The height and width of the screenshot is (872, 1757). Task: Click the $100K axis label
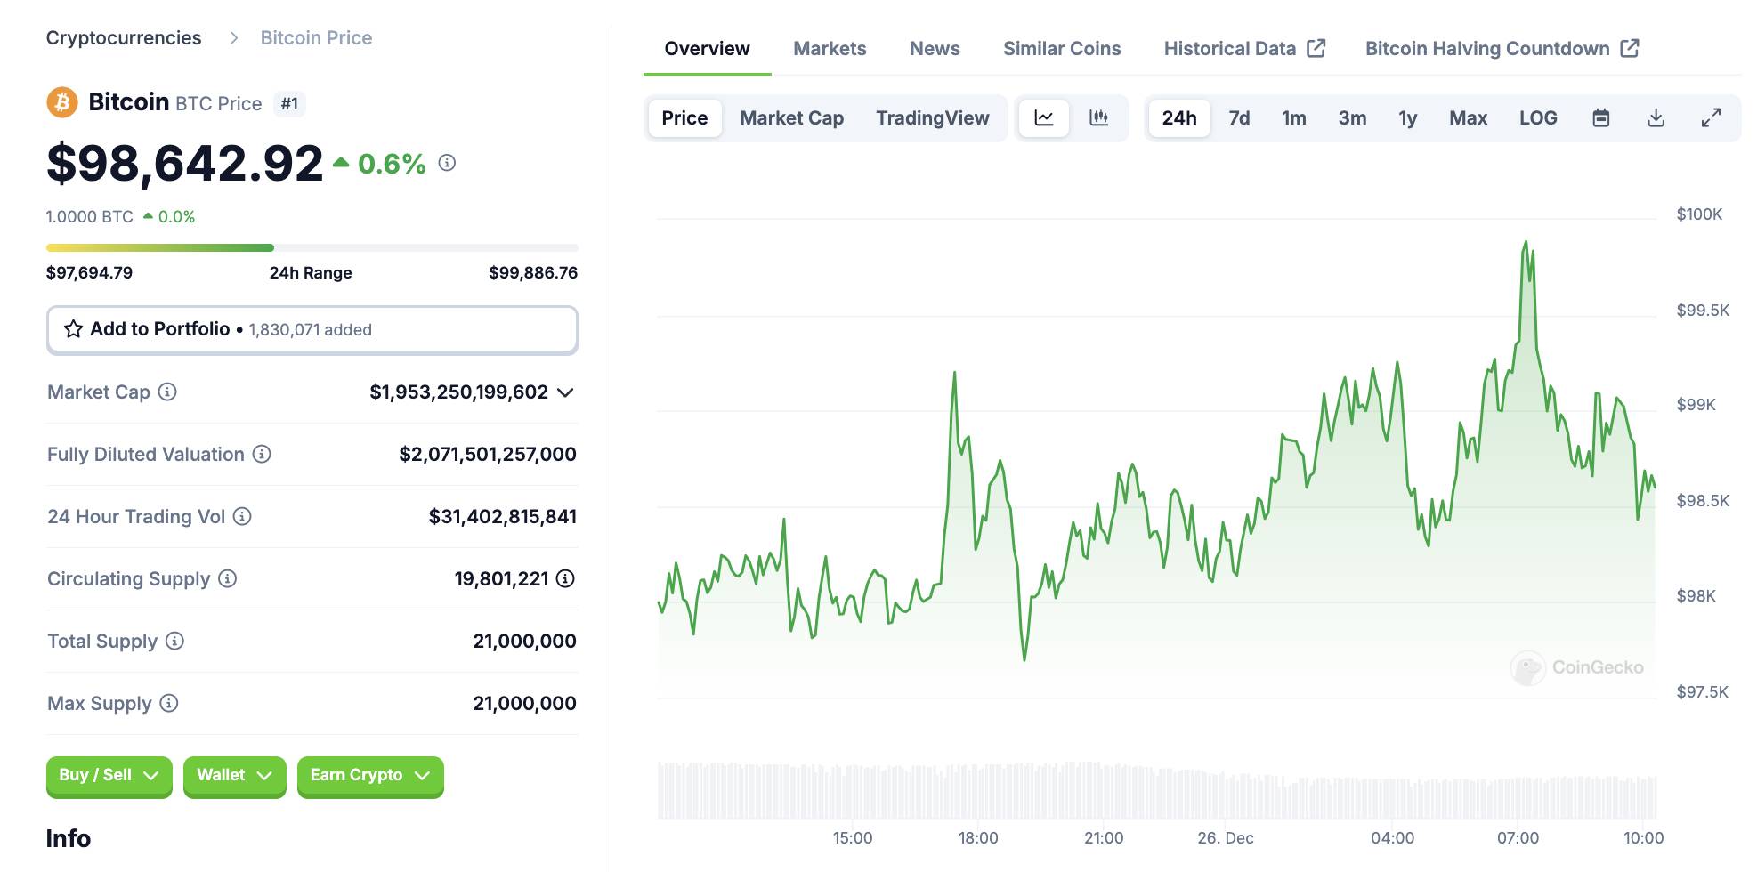1699,214
